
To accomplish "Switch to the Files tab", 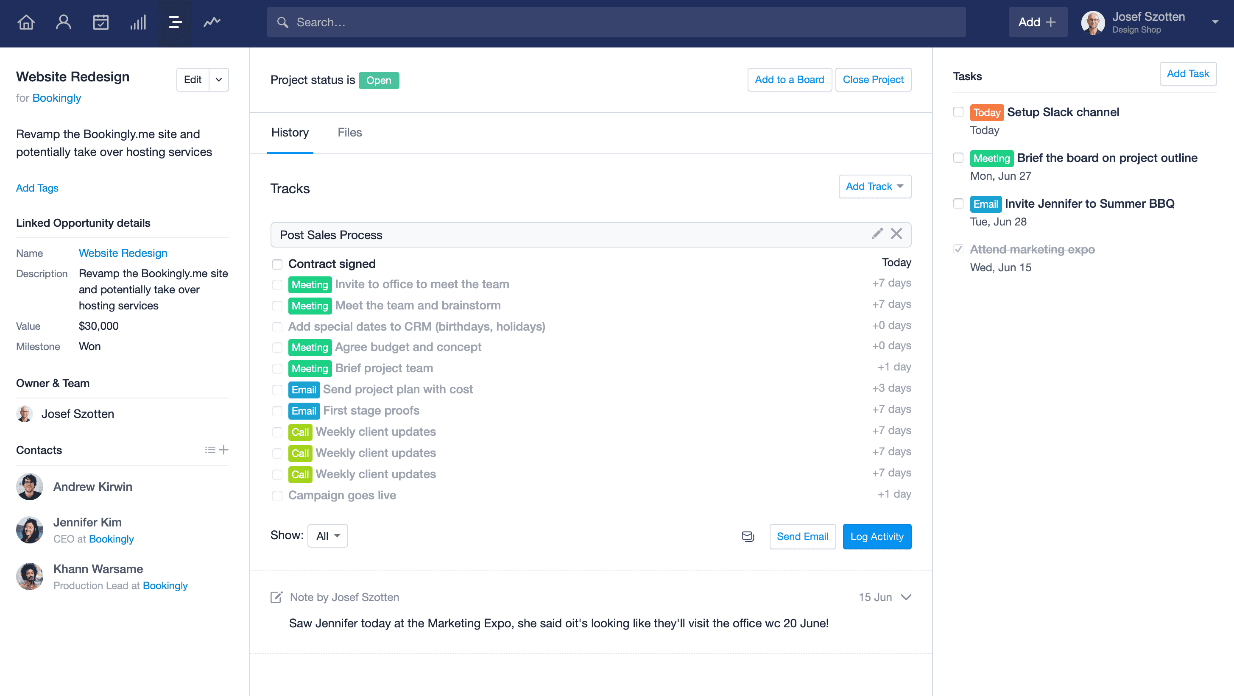I will 350,133.
